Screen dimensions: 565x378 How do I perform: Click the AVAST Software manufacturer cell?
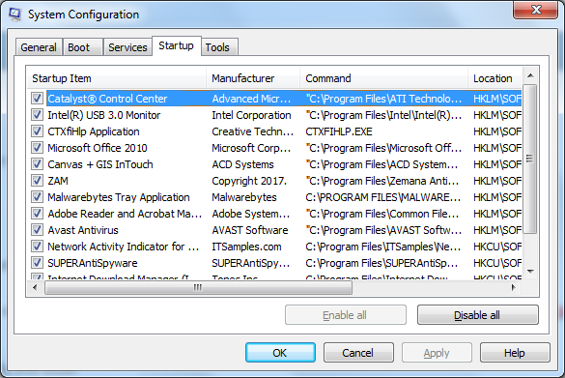[250, 230]
